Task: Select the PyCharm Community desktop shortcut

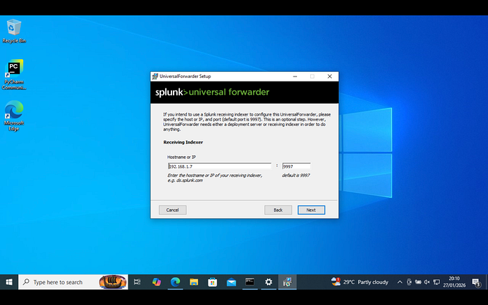Action: (14, 75)
